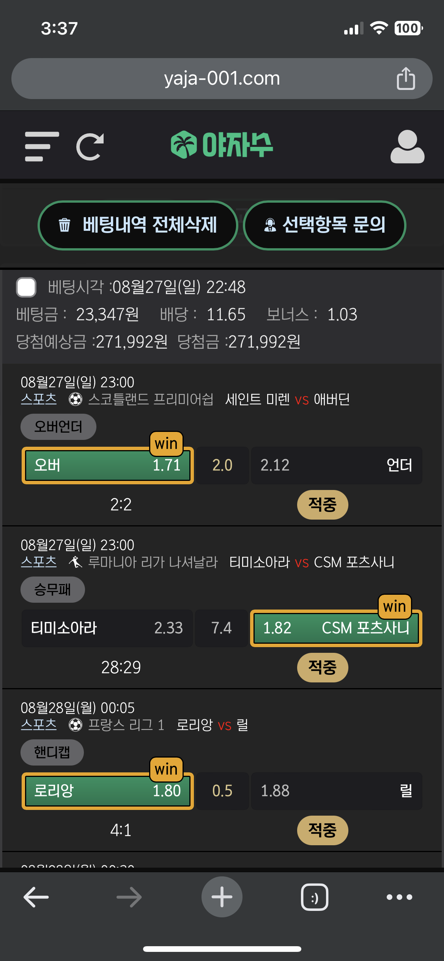444x961 pixels.
Task: Tap the page refresh icon
Action: [x=90, y=147]
